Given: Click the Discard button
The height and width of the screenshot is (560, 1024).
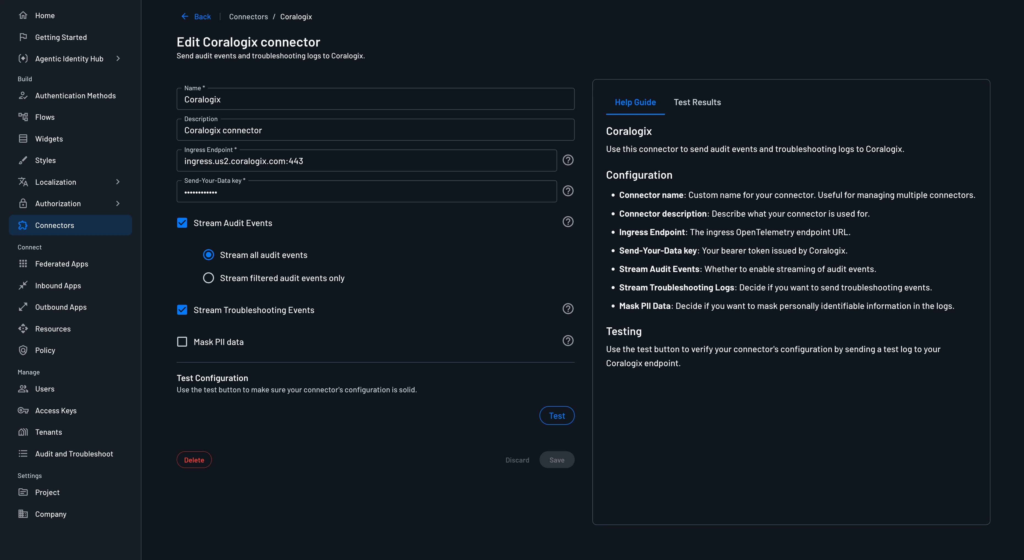Looking at the screenshot, I should click(x=517, y=460).
